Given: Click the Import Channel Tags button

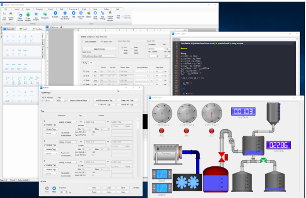Looking at the screenshot, I should coord(78,100).
